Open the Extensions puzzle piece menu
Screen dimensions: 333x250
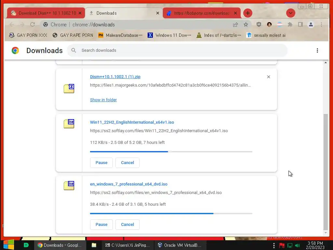click(290, 24)
